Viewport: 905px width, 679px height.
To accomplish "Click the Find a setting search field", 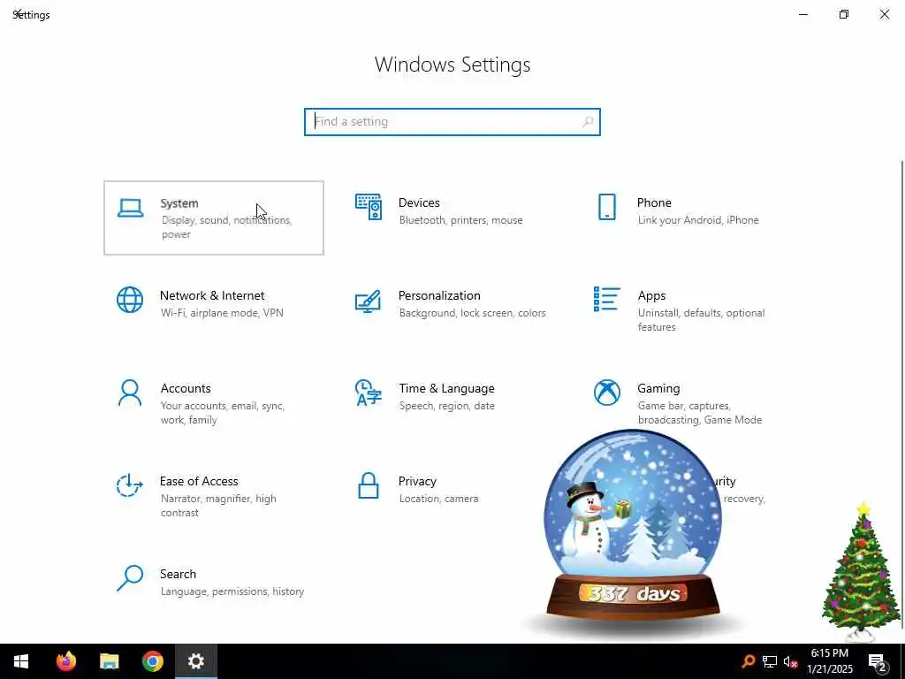I will (452, 122).
